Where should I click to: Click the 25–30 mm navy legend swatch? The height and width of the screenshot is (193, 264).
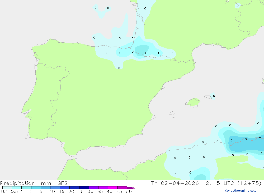coord(84,188)
